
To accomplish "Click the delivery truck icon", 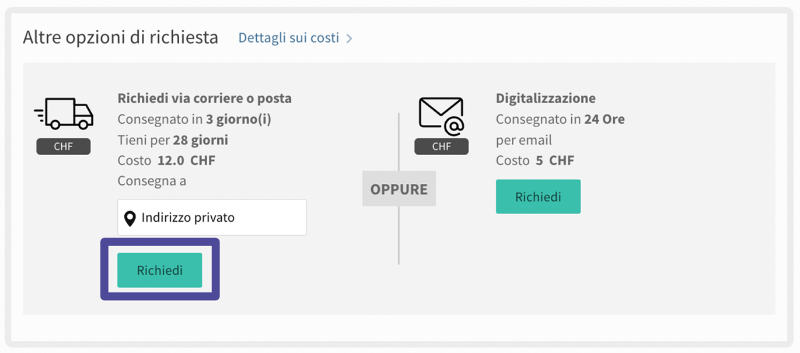I will (64, 113).
